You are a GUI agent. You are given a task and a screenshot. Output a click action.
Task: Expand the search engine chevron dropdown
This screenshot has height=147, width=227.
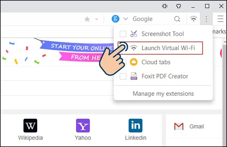[x=125, y=19]
